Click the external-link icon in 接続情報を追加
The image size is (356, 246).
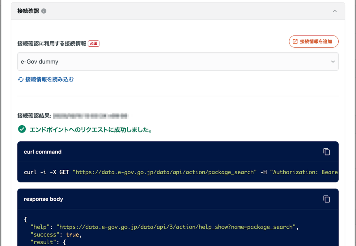pos(295,41)
